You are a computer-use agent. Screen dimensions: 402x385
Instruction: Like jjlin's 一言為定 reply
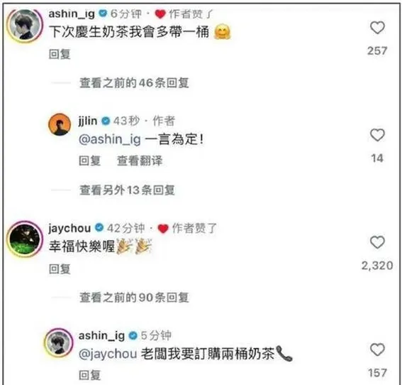point(377,135)
